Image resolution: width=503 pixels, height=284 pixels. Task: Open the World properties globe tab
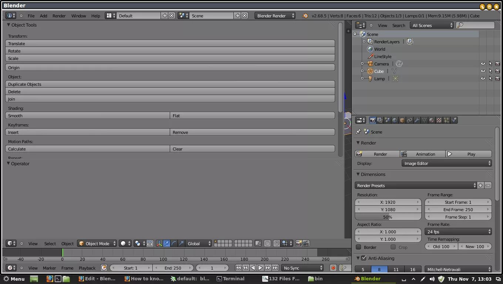(395, 120)
